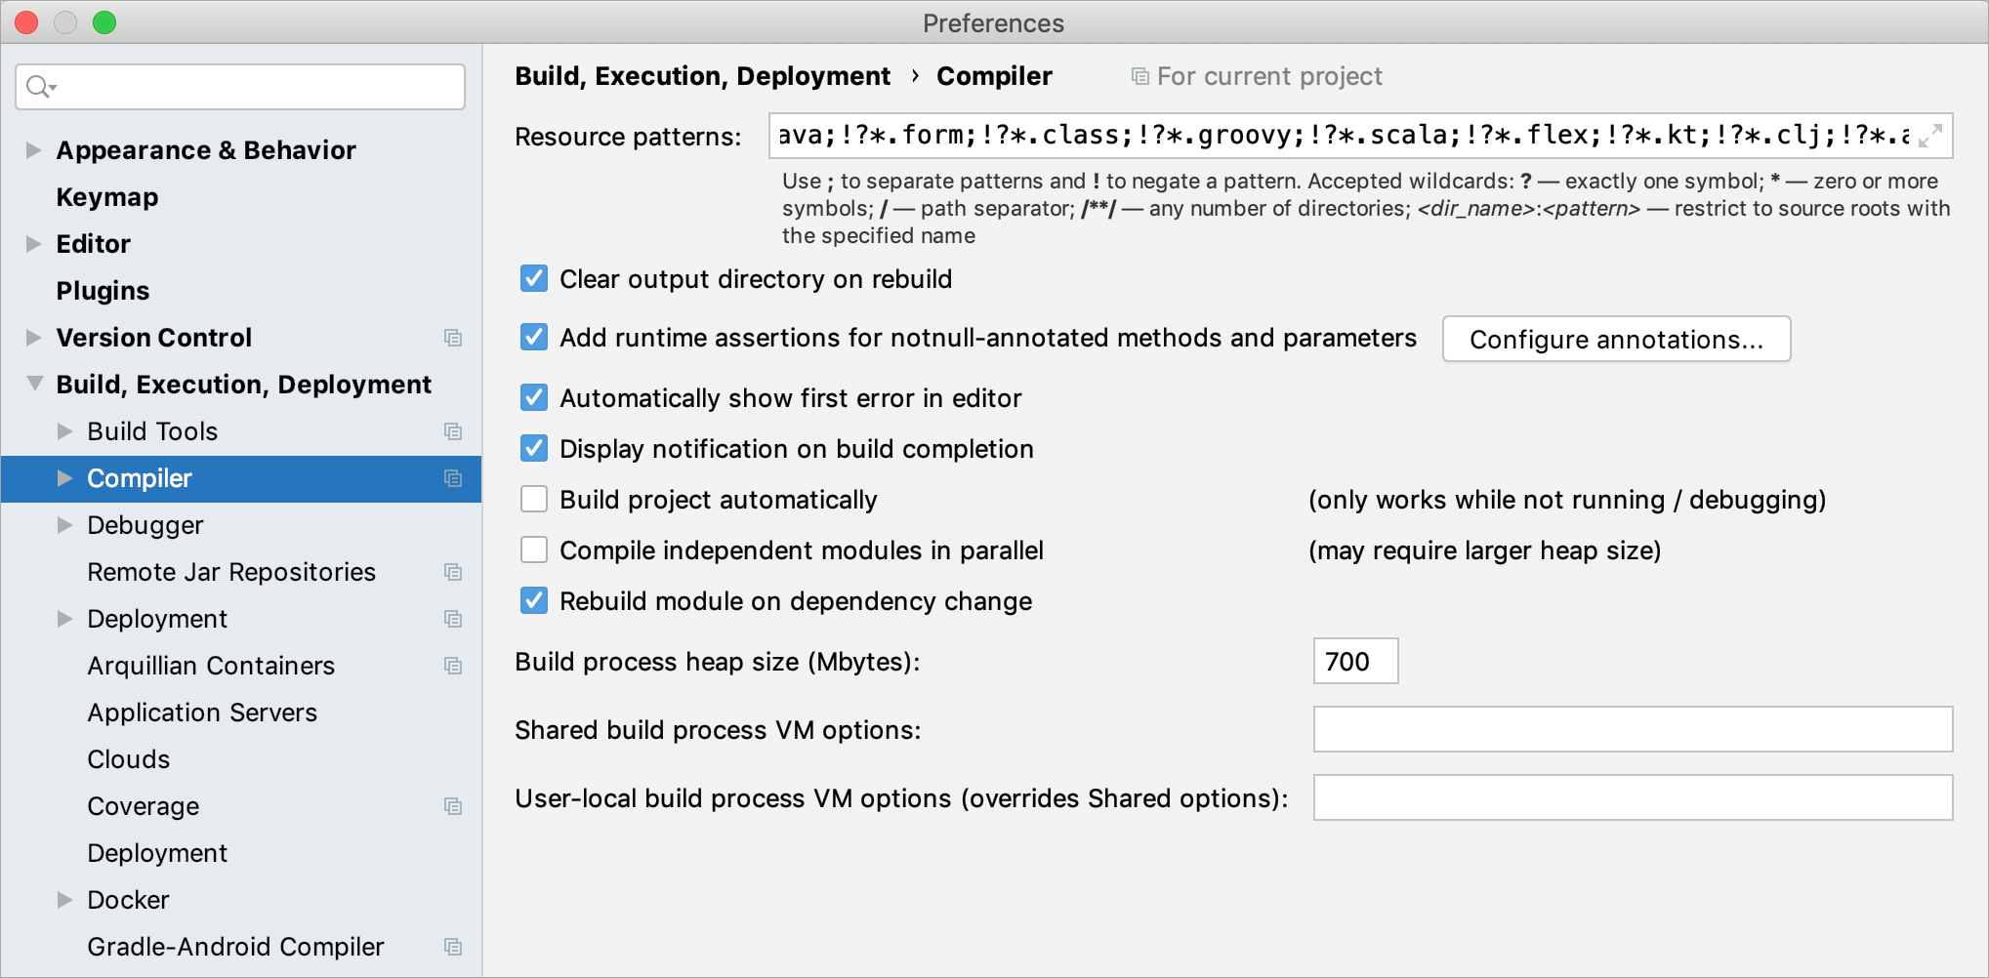Click the search magnifier icon in sidebar
Viewport: 1989px width, 978px height.
40,87
